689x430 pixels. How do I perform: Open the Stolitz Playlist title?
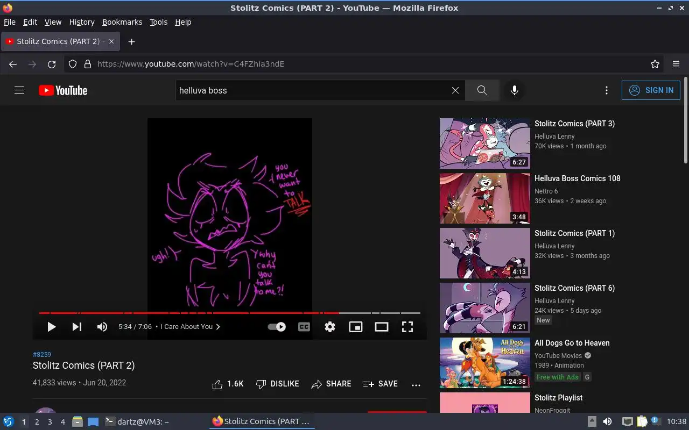pyautogui.click(x=559, y=398)
